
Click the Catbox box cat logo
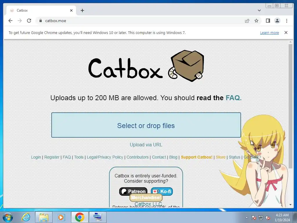pyautogui.click(x=146, y=66)
